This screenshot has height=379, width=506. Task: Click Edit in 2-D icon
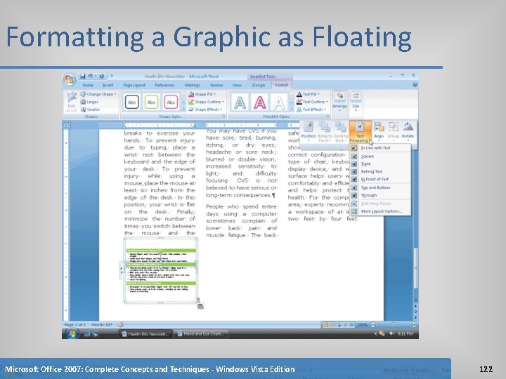[71, 102]
